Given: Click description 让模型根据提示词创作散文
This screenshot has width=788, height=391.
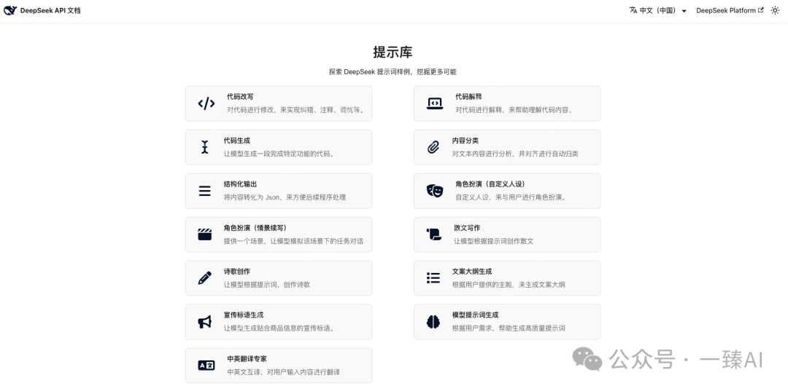Looking at the screenshot, I should [x=493, y=241].
